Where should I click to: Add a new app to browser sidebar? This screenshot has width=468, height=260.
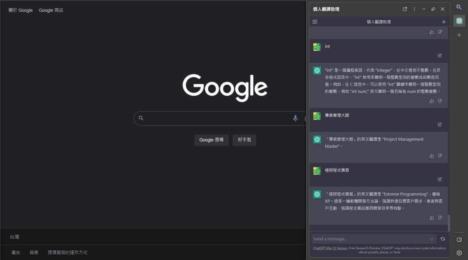459,35
